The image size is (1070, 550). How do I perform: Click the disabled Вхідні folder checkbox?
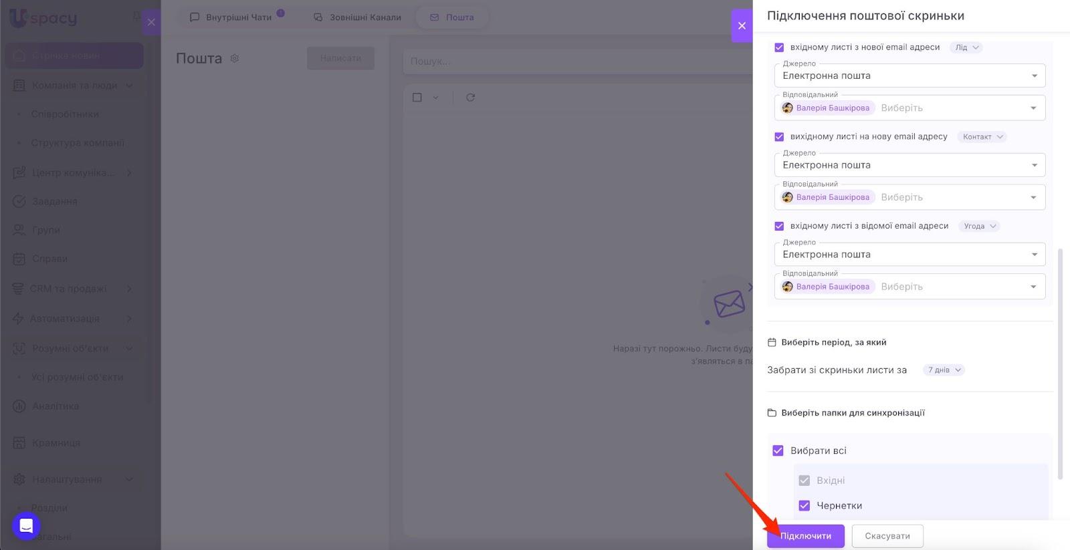pos(805,480)
